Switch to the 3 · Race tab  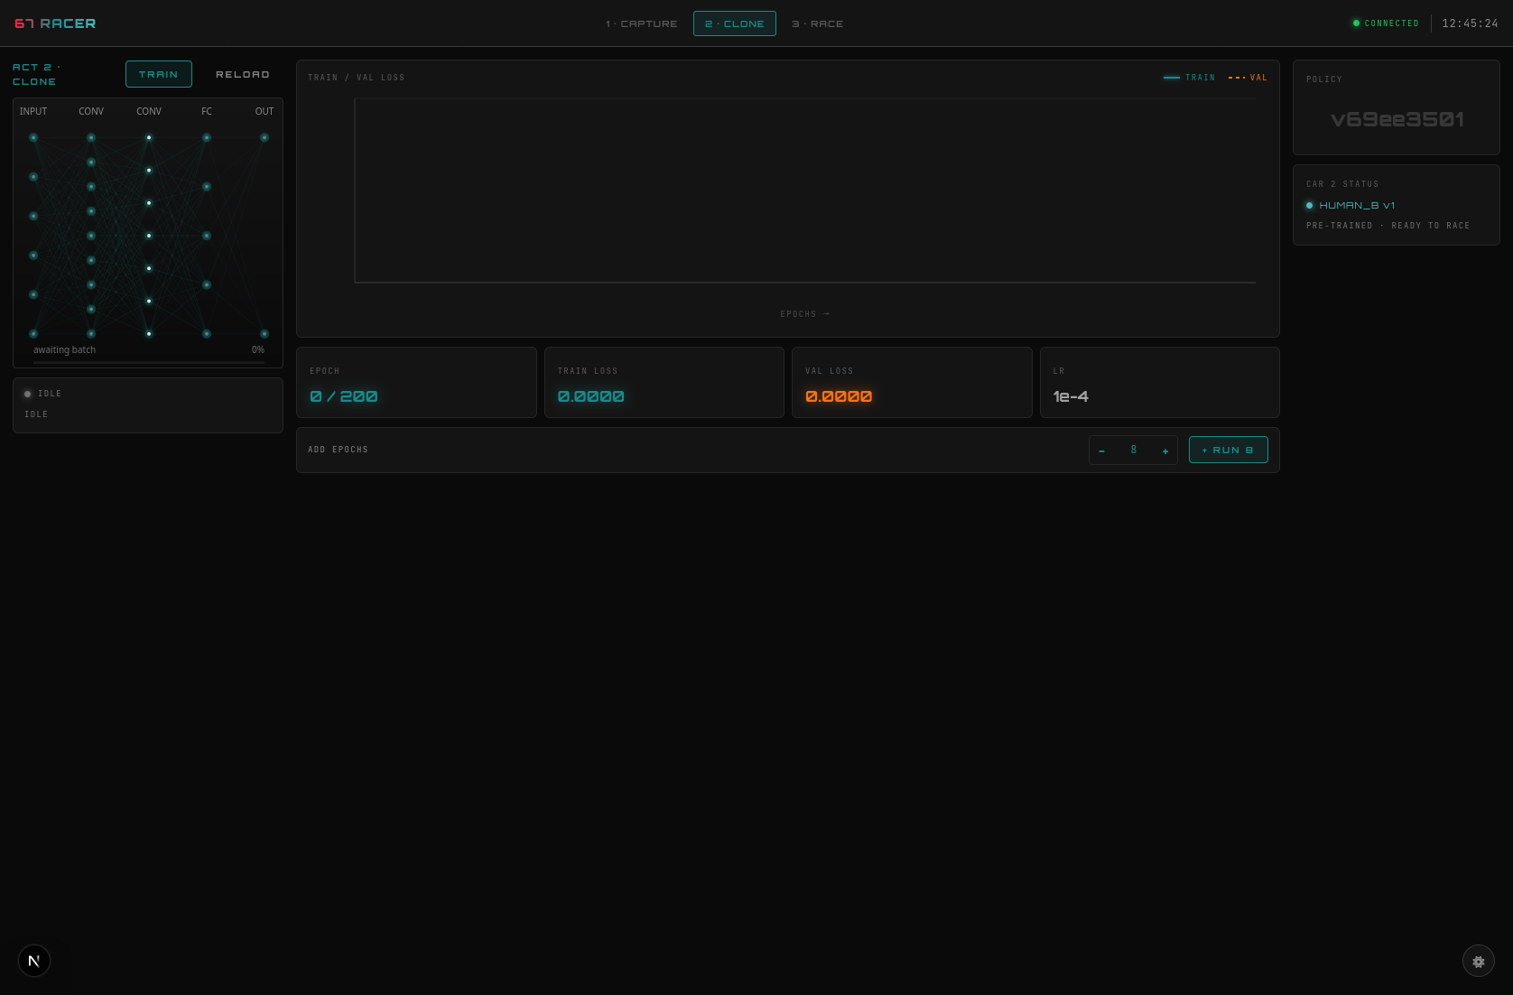coord(817,23)
